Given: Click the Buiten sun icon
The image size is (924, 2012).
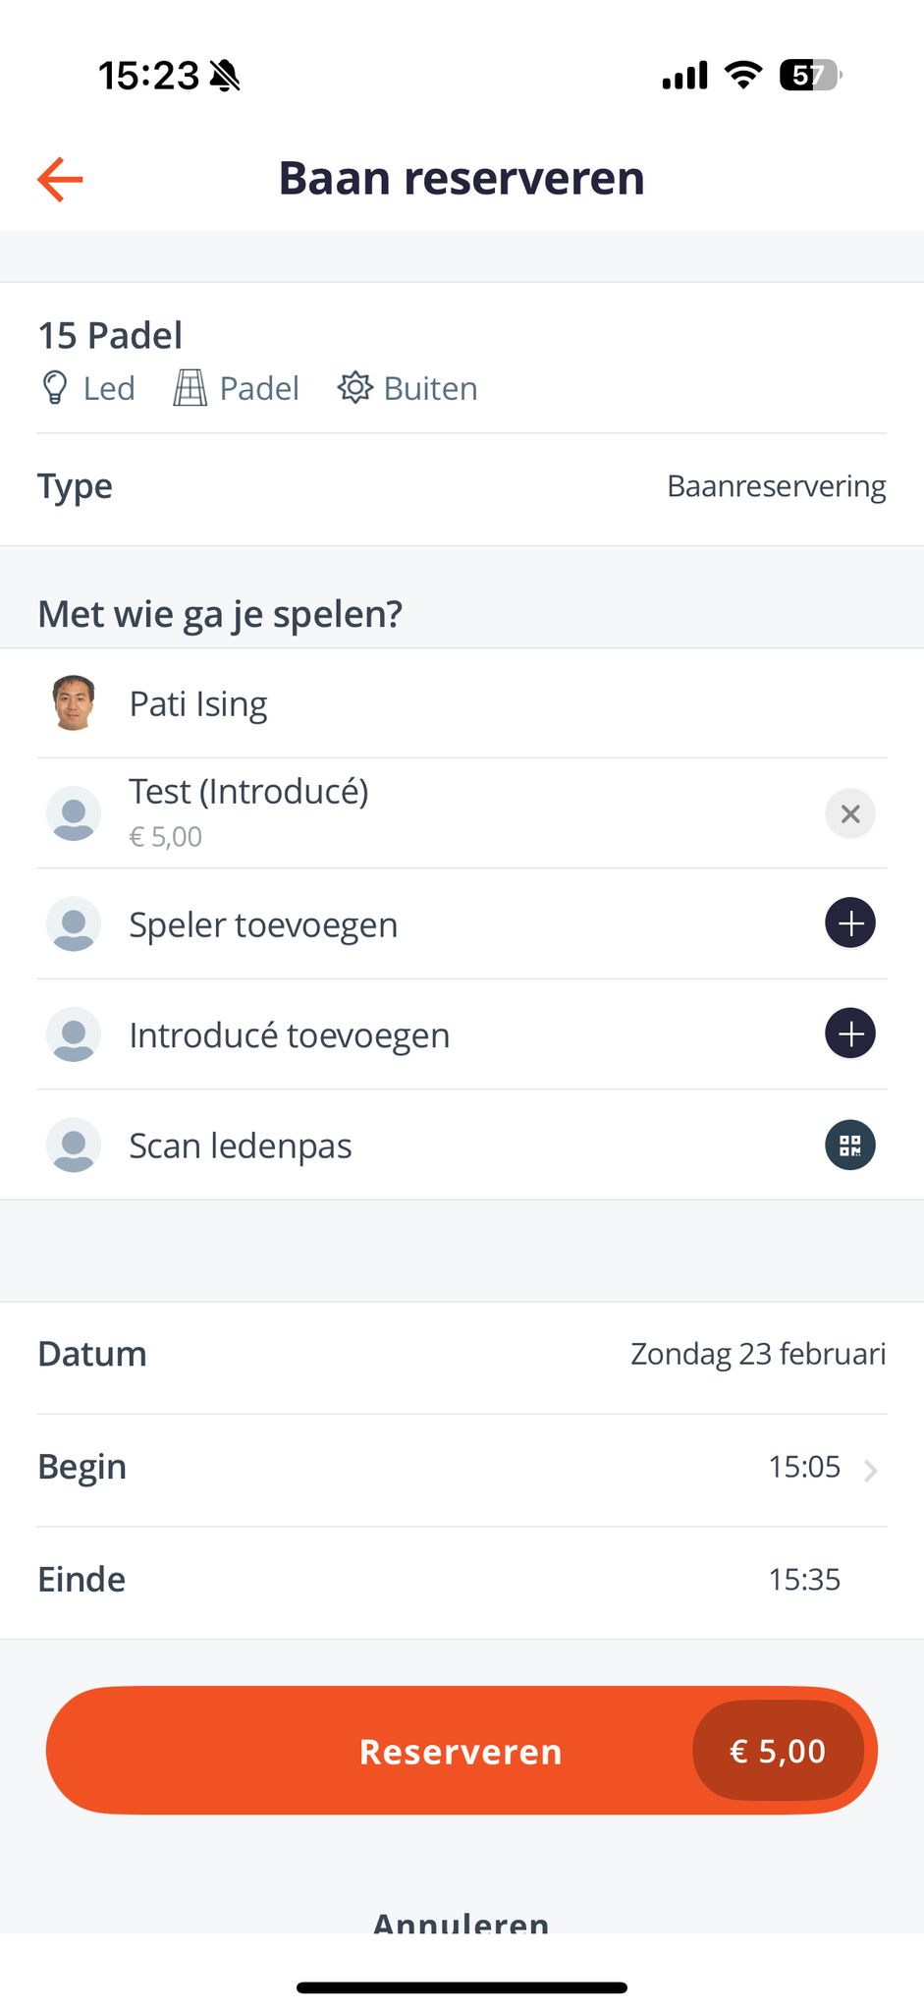Looking at the screenshot, I should click(x=354, y=388).
